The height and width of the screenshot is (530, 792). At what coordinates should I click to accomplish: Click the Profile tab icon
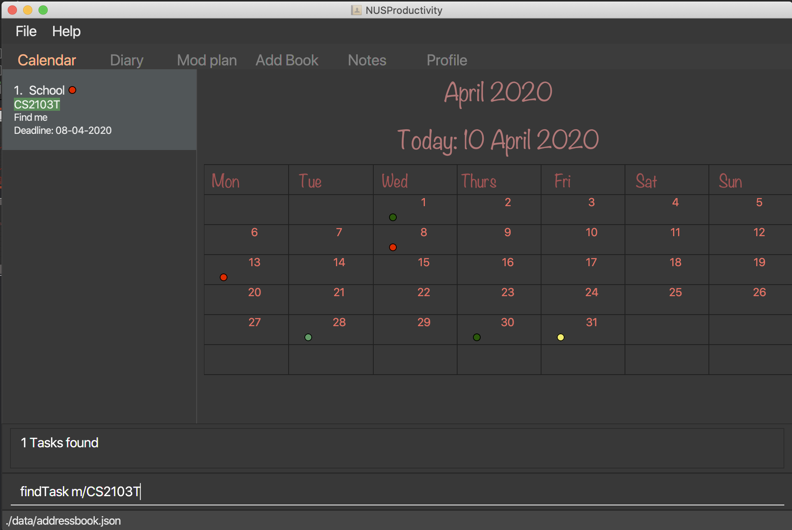tap(447, 60)
